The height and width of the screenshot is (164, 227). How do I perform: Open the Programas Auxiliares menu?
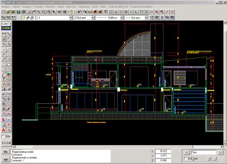point(141,7)
